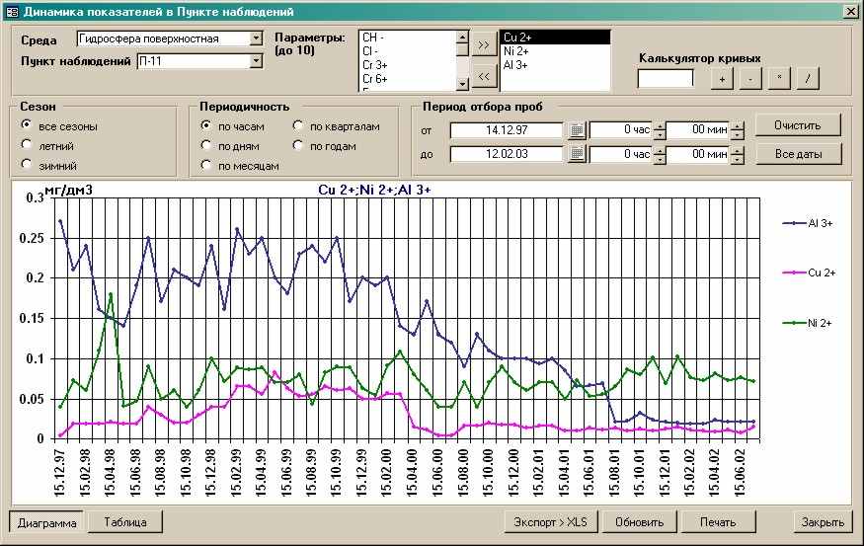Close the form with 'Закрыть' button
This screenshot has height=546, width=864.
click(x=823, y=521)
